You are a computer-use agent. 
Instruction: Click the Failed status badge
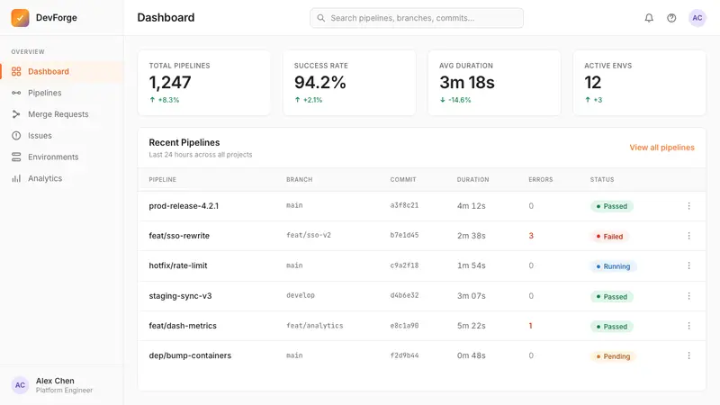click(609, 237)
